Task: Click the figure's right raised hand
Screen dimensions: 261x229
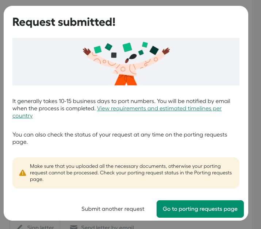Action: [x=166, y=51]
